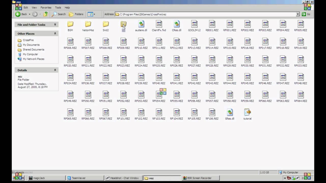The height and width of the screenshot is (183, 326).
Task: Open the Tools menu
Action: click(x=58, y=8)
